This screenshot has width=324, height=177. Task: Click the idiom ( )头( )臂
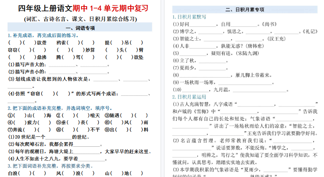pyautogui.click(x=124, y=50)
